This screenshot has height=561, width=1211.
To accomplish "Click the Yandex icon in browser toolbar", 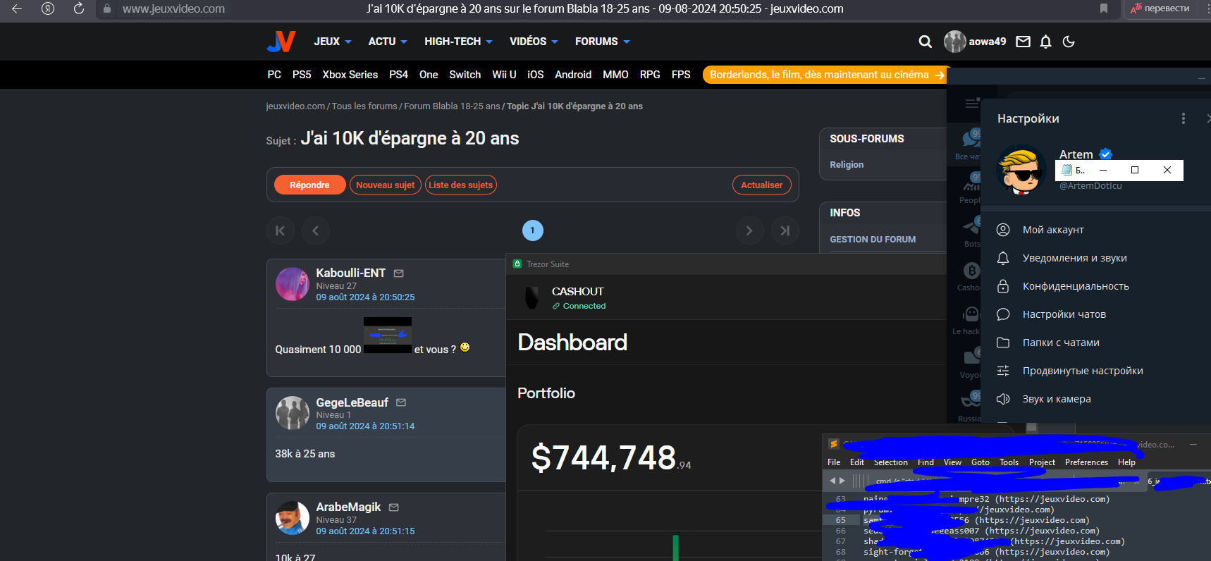I will [48, 8].
